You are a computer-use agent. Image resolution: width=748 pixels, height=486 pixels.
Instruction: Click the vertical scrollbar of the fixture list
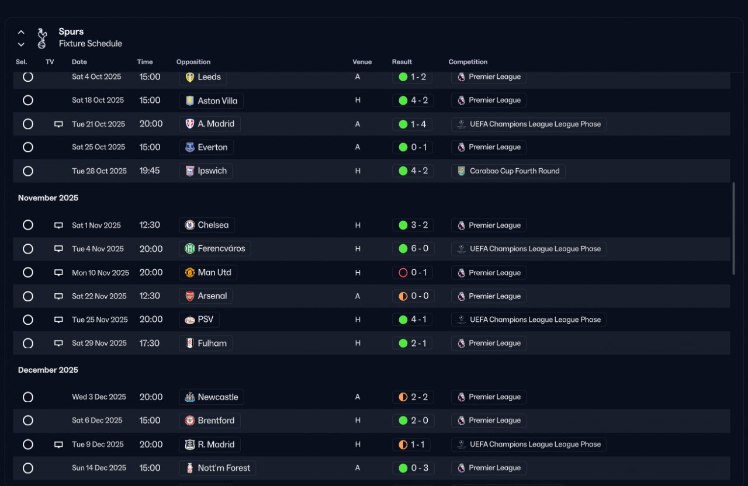(x=733, y=228)
